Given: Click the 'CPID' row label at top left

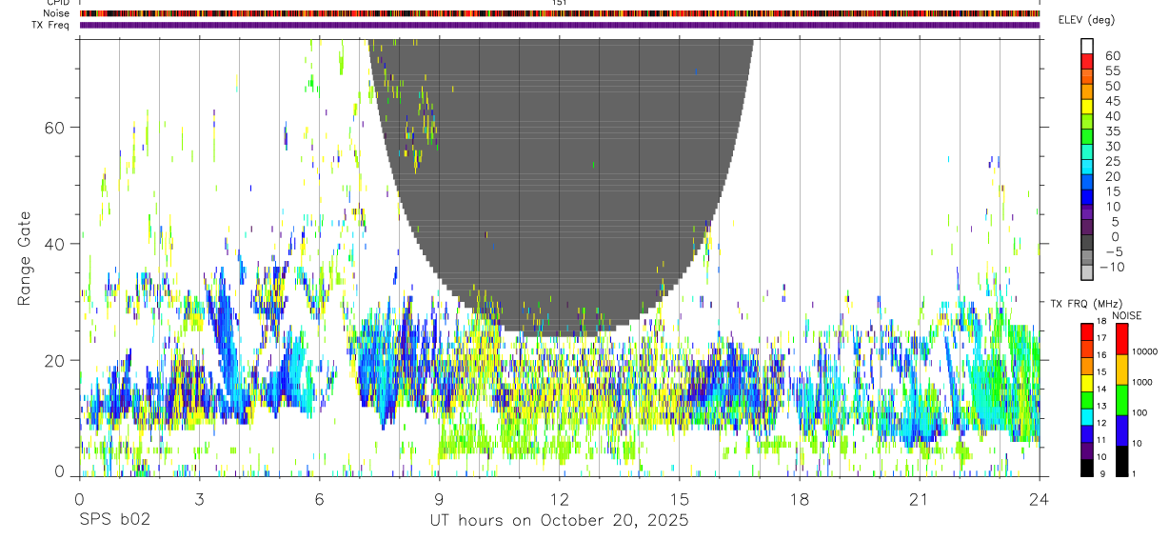Looking at the screenshot, I should 58,3.
